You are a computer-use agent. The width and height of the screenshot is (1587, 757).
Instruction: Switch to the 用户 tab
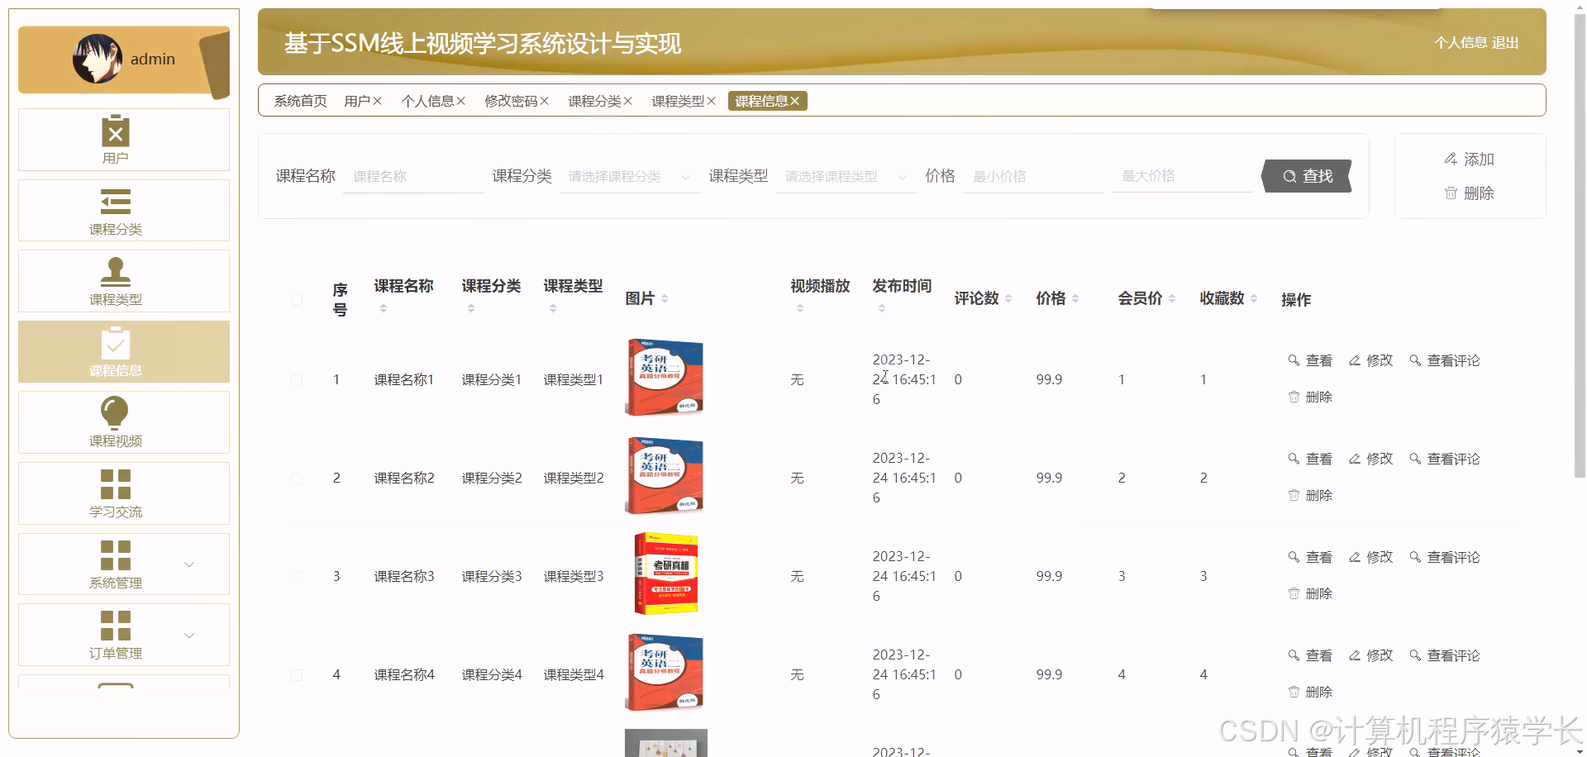357,101
